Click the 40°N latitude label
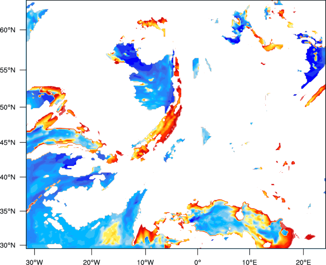 pyautogui.click(x=8, y=177)
